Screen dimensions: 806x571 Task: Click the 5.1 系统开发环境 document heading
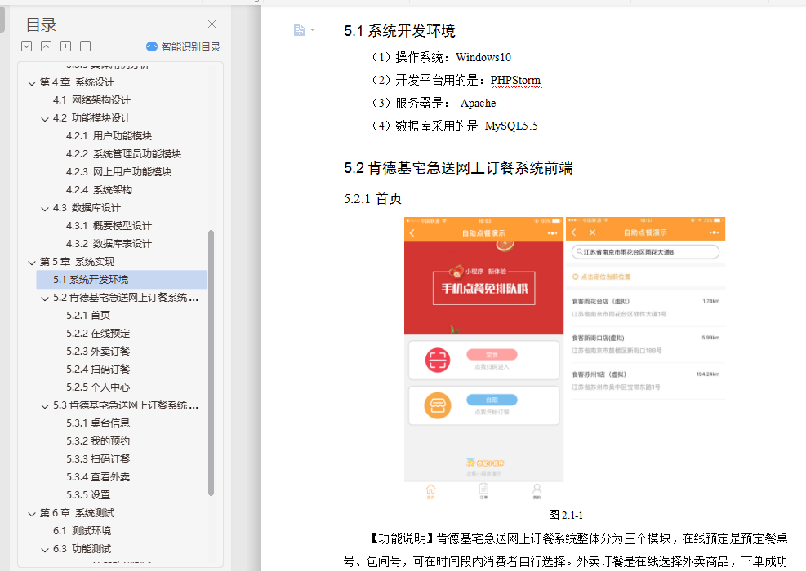(x=399, y=31)
